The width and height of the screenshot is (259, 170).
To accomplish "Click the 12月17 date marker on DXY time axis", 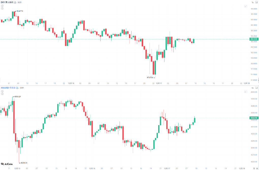I will [159, 83].
